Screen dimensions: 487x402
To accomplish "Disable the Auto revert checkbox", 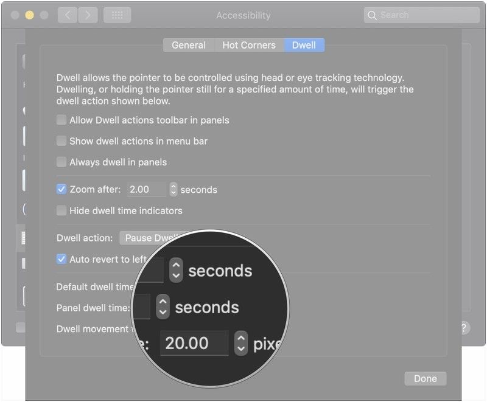I will (x=61, y=259).
